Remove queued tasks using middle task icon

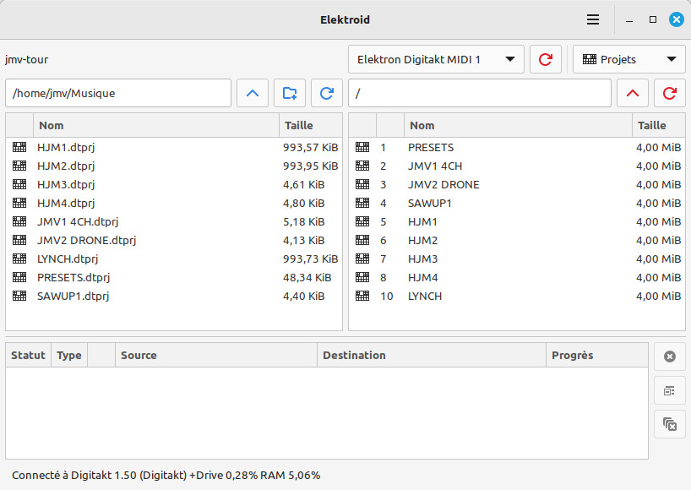(x=669, y=390)
